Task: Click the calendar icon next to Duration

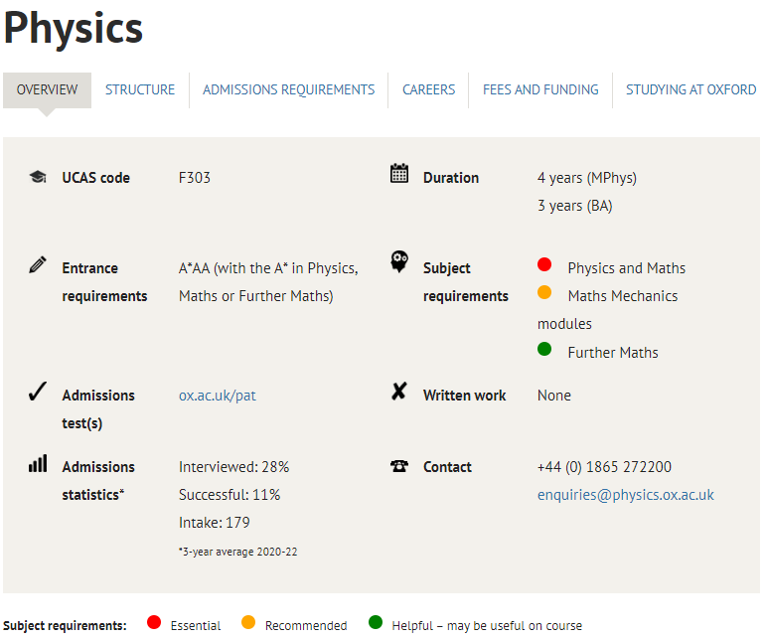Action: click(x=399, y=173)
